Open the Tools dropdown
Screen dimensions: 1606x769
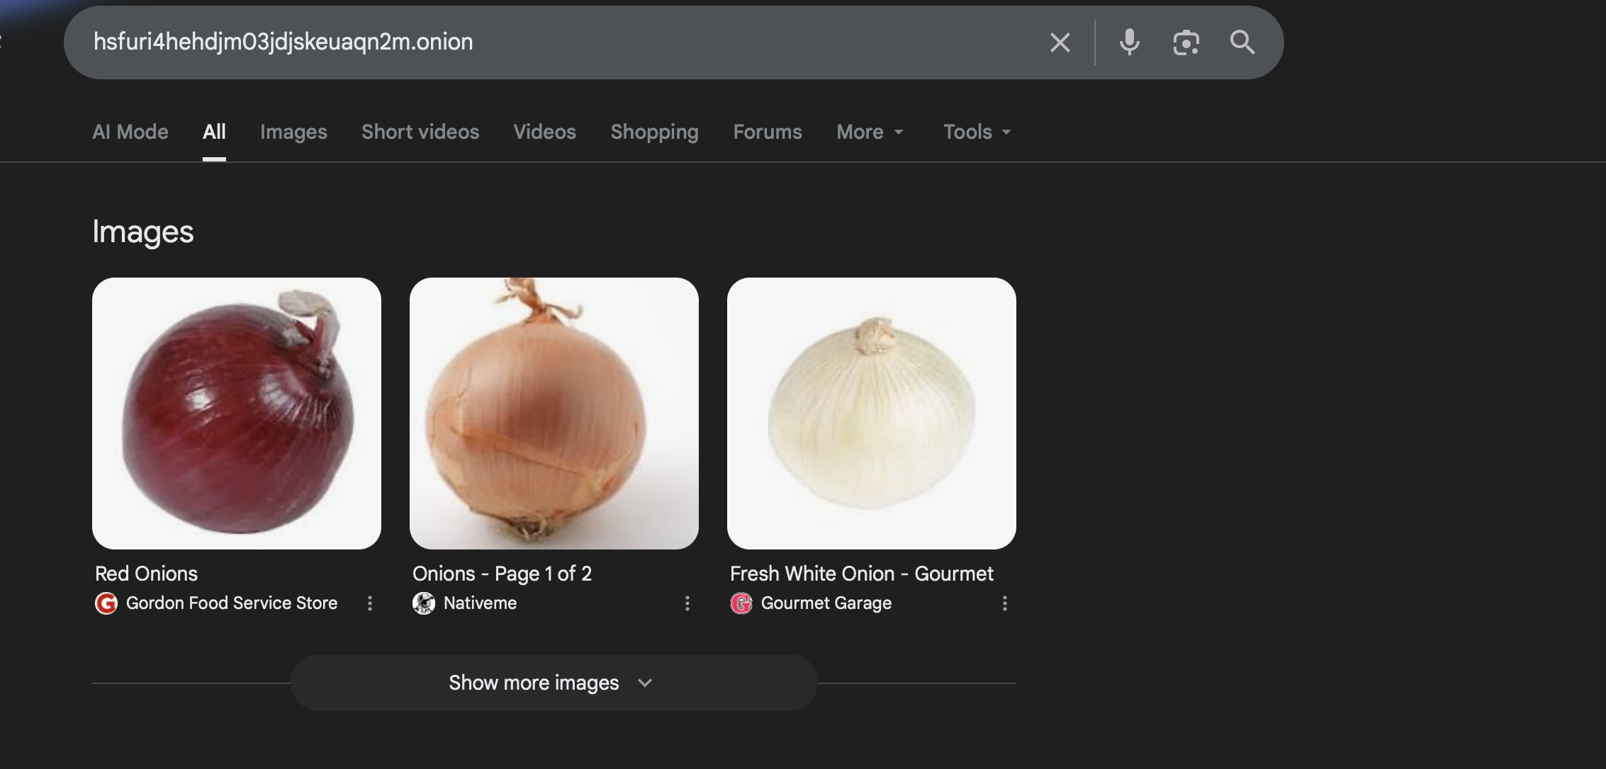[x=977, y=132]
